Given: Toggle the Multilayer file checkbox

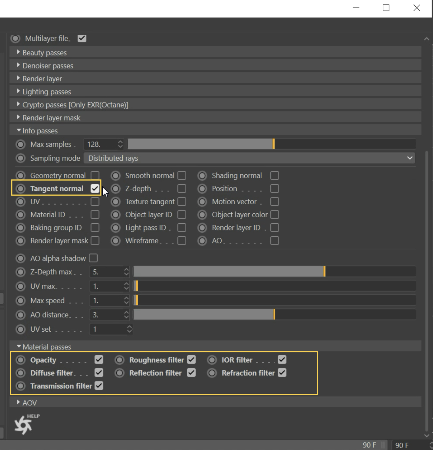Looking at the screenshot, I should coord(82,38).
